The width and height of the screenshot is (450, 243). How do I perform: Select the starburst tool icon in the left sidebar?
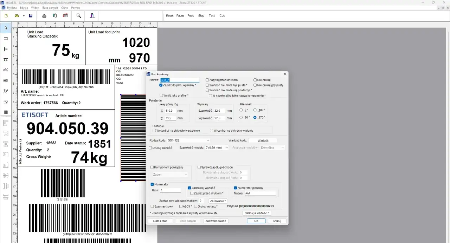(x=6, y=102)
